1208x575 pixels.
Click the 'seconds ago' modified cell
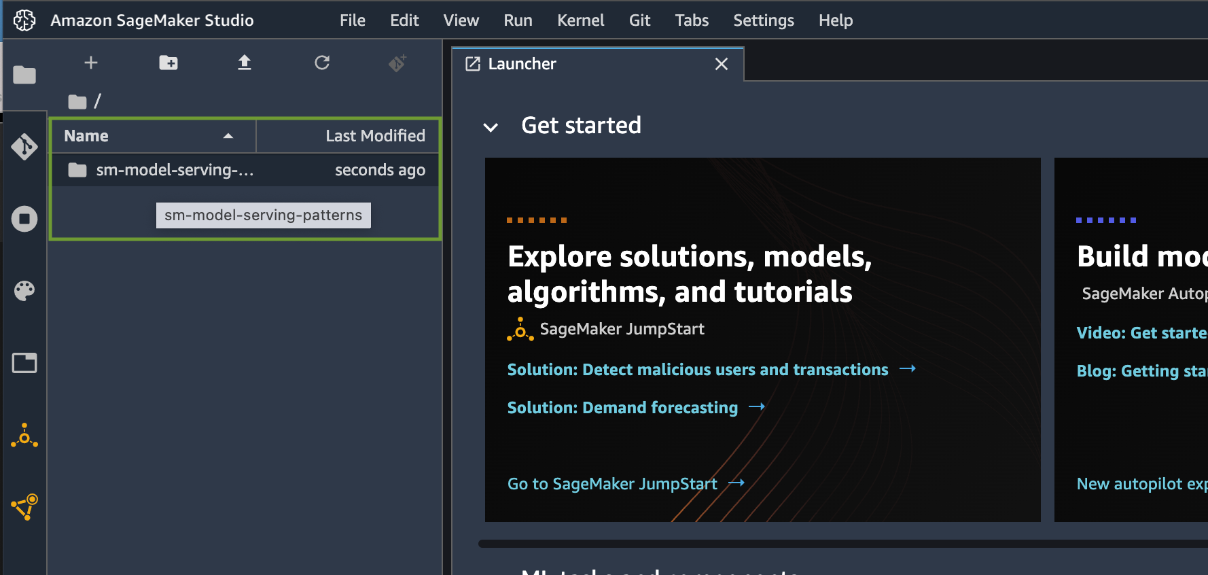(x=380, y=170)
